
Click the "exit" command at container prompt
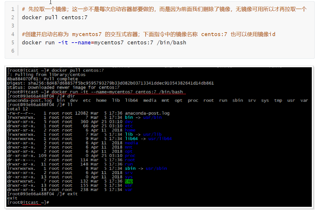pyautogui.click(x=72, y=194)
